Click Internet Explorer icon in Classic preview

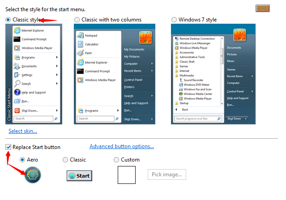[17, 30]
